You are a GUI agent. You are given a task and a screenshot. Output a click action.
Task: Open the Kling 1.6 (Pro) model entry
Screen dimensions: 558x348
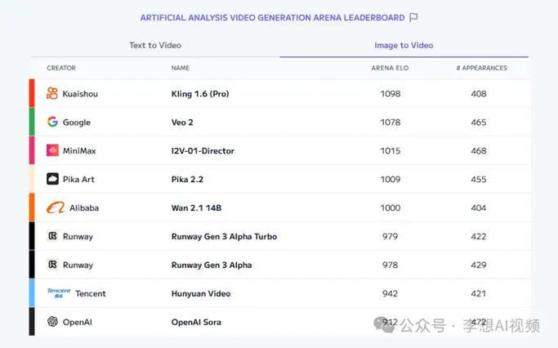200,94
